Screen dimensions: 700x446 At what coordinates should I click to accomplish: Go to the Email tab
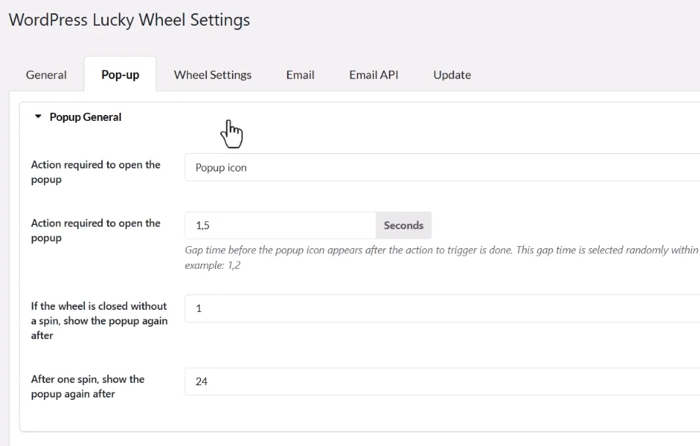click(300, 75)
